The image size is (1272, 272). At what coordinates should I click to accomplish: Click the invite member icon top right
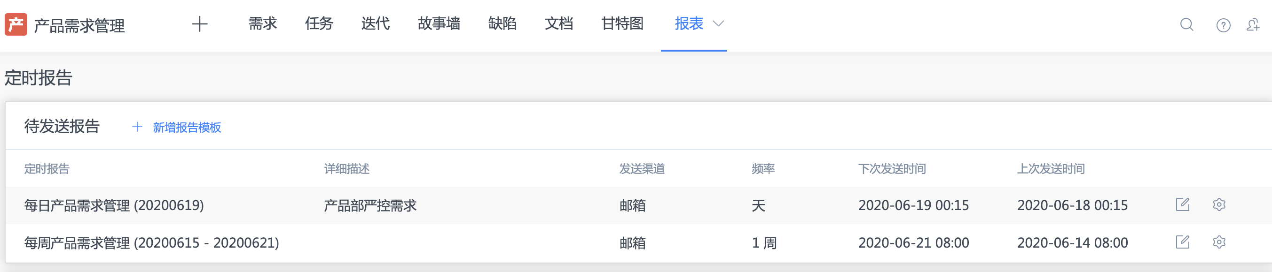pos(1254,25)
